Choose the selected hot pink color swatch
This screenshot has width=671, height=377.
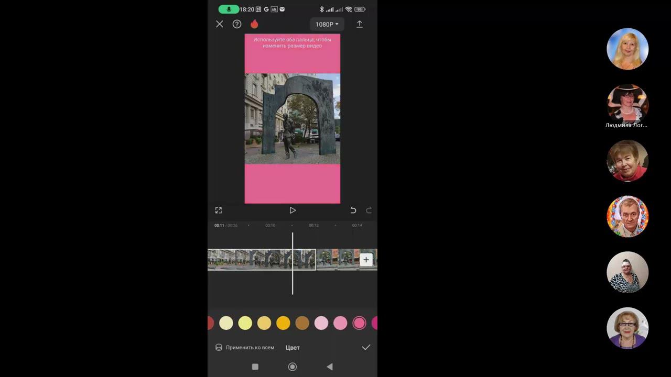point(359,323)
